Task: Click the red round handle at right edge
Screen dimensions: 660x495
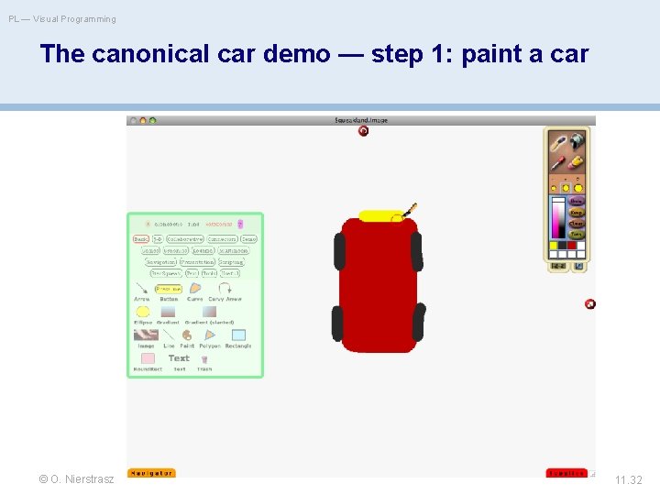Action: coord(590,304)
